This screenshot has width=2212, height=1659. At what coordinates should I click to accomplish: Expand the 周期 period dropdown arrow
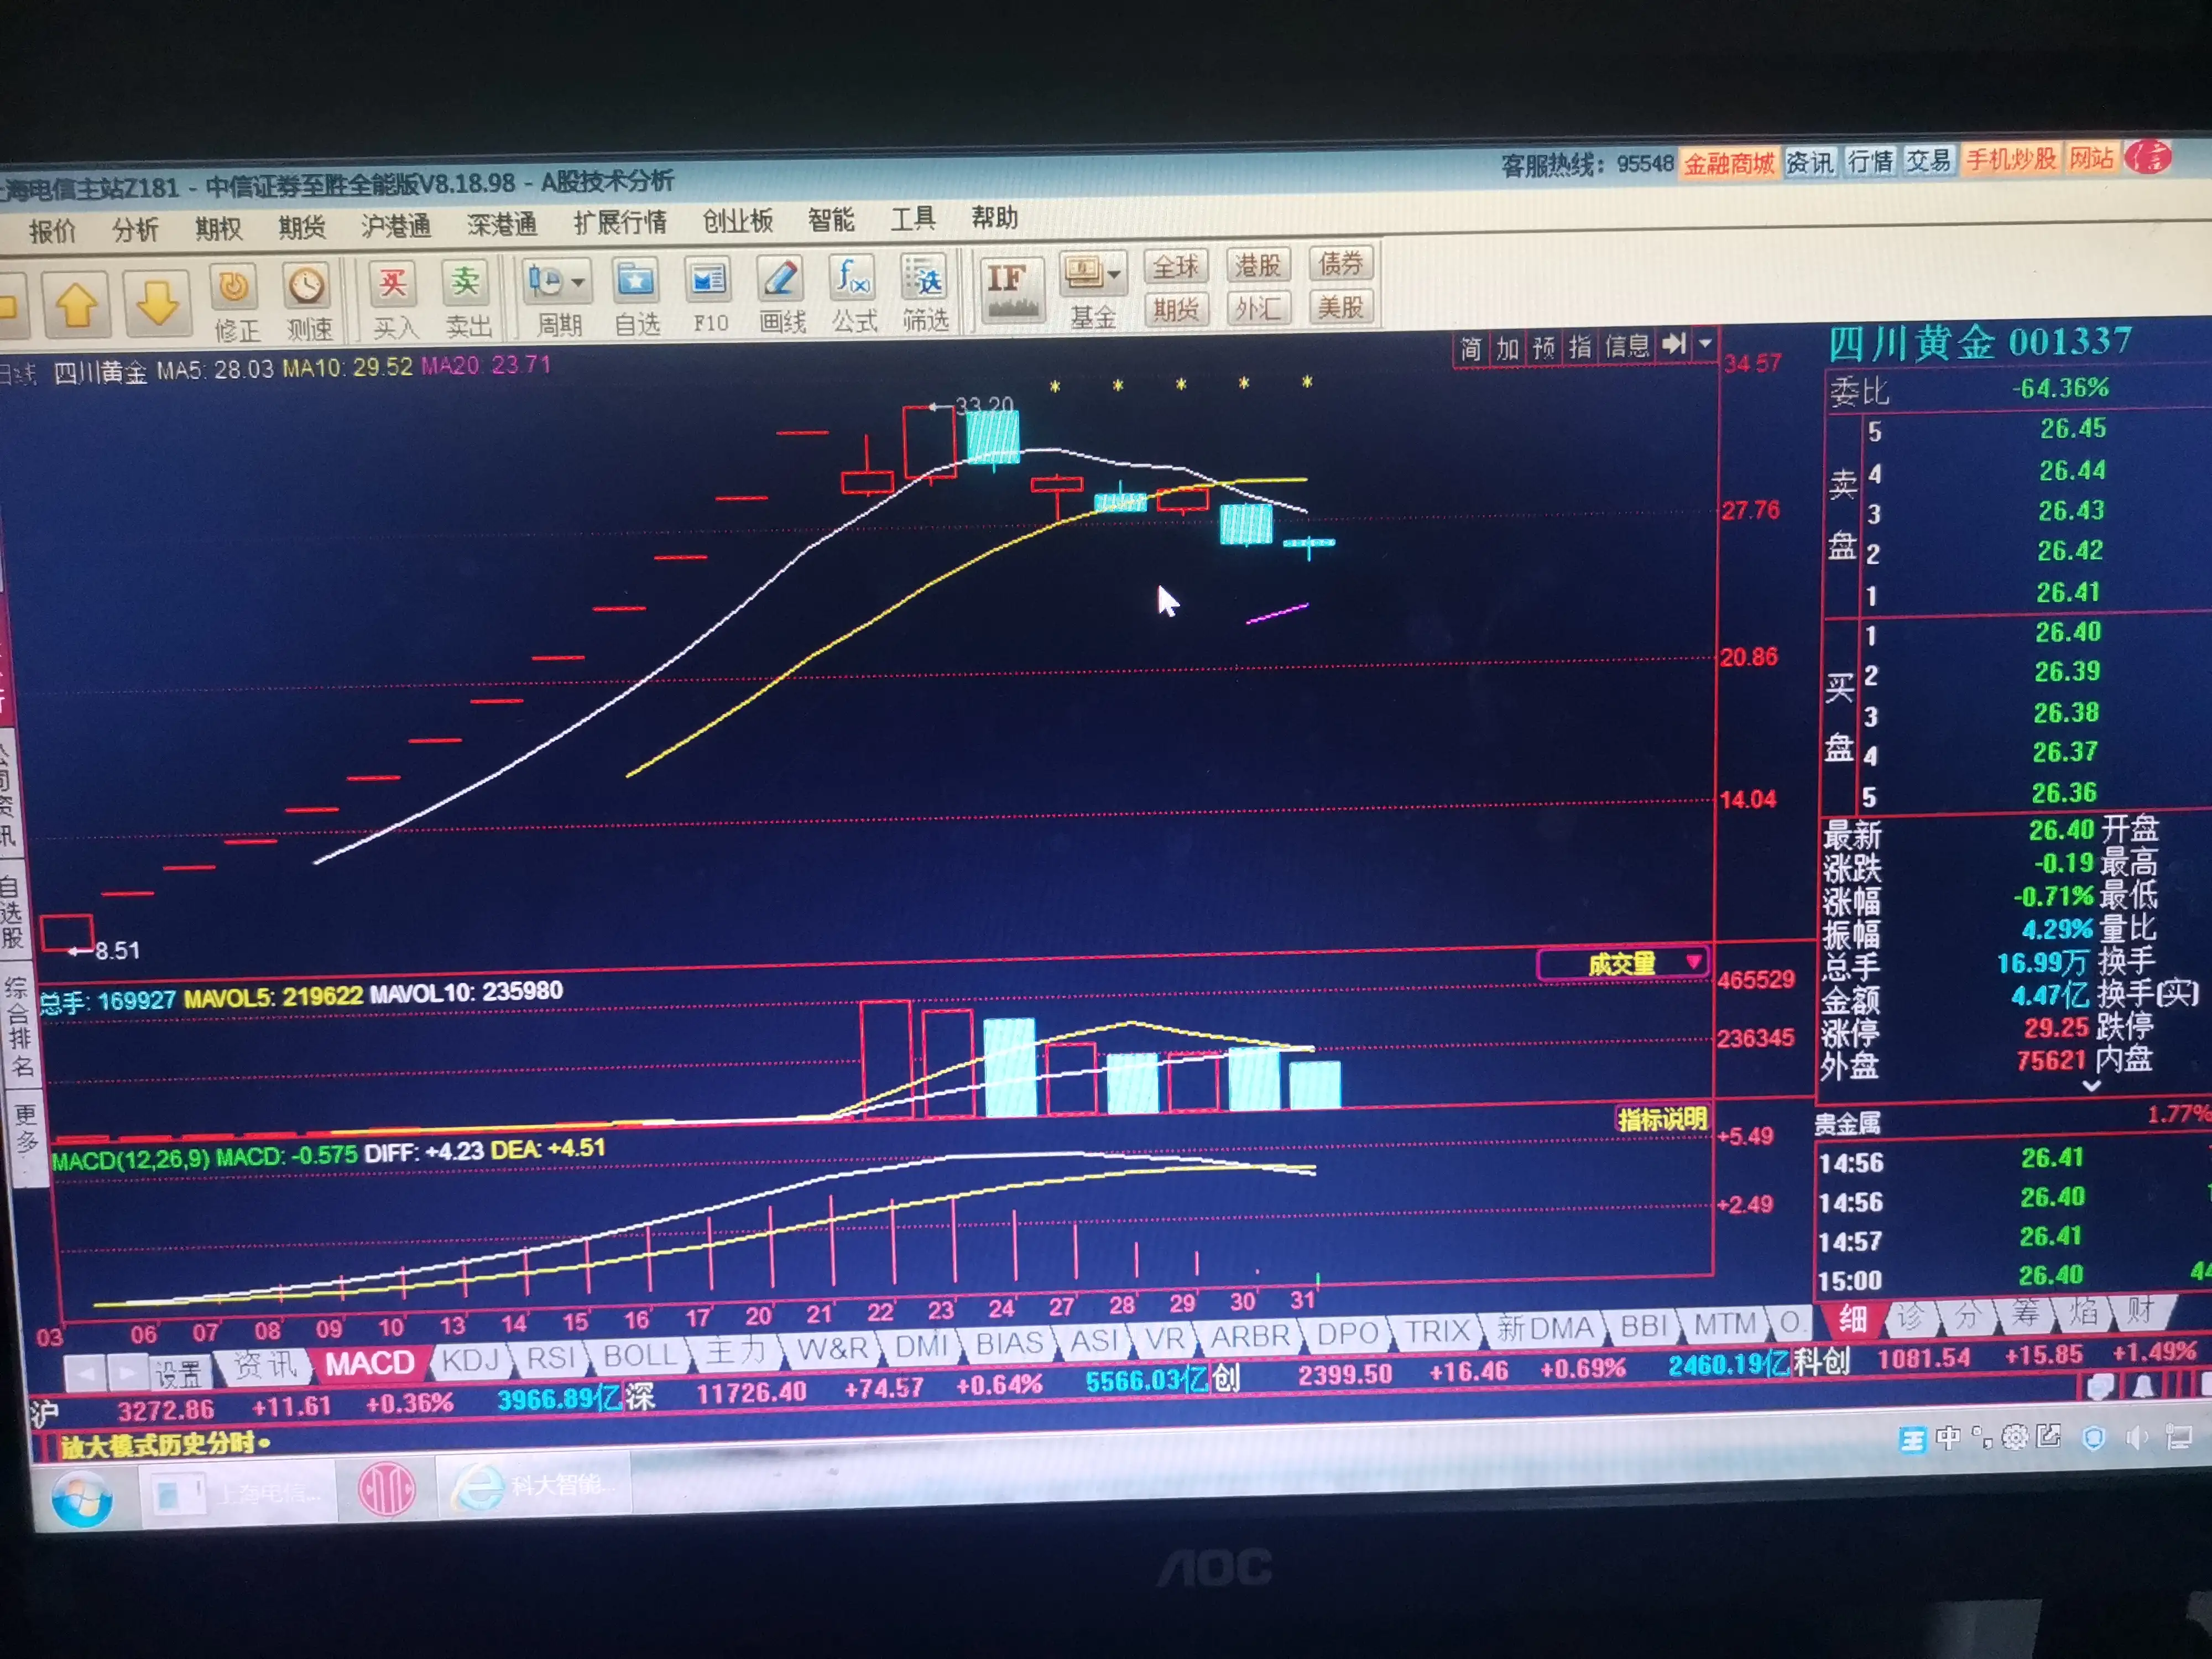578,283
